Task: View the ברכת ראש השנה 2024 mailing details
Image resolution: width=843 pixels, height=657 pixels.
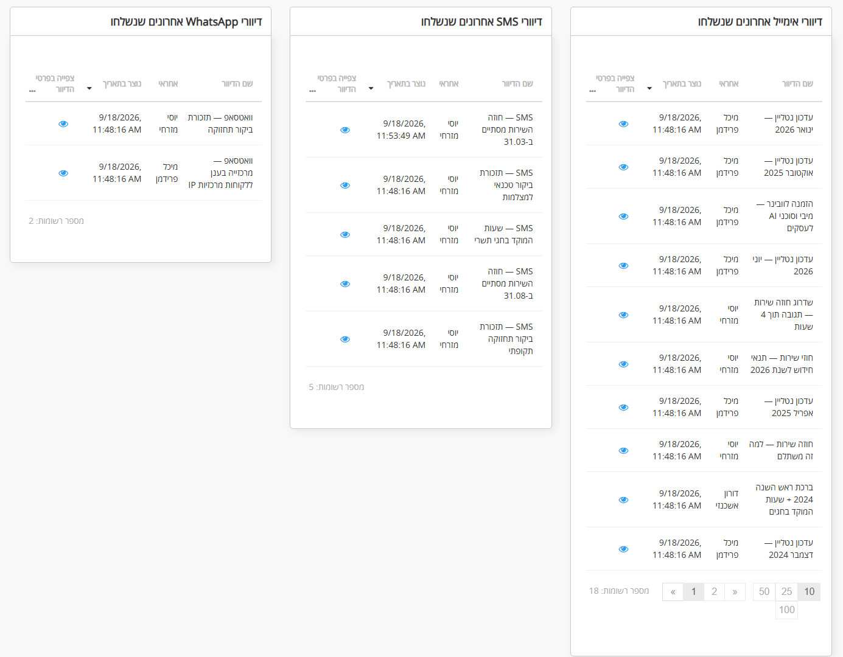Action: (x=623, y=500)
